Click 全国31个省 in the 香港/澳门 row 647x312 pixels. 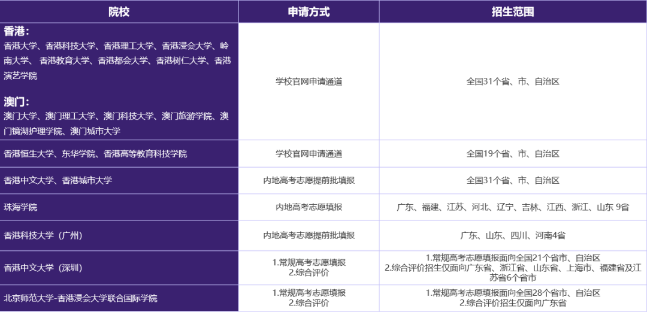pyautogui.click(x=513, y=81)
